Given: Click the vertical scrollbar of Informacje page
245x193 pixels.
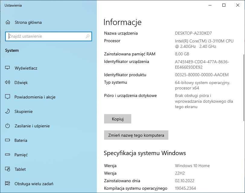Looking at the screenshot, I should [244, 87].
